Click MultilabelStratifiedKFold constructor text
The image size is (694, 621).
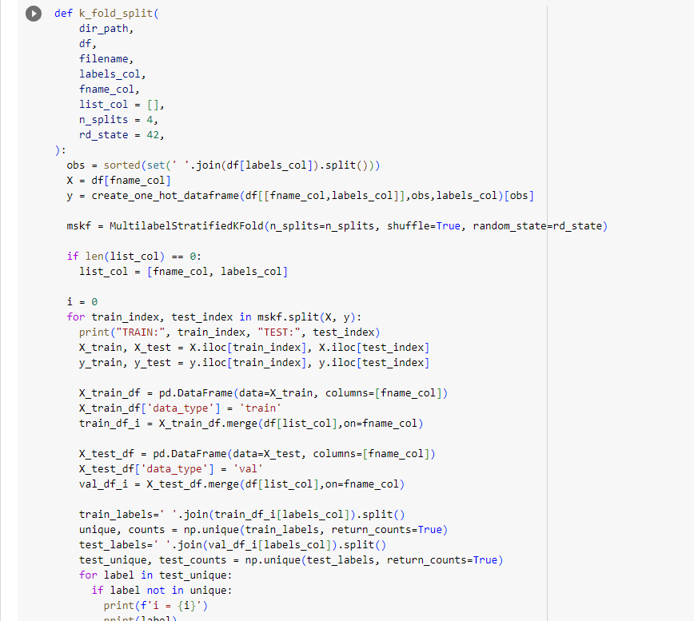[x=186, y=226]
